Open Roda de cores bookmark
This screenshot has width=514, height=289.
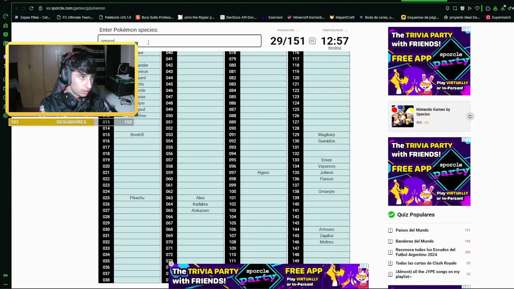click(377, 17)
